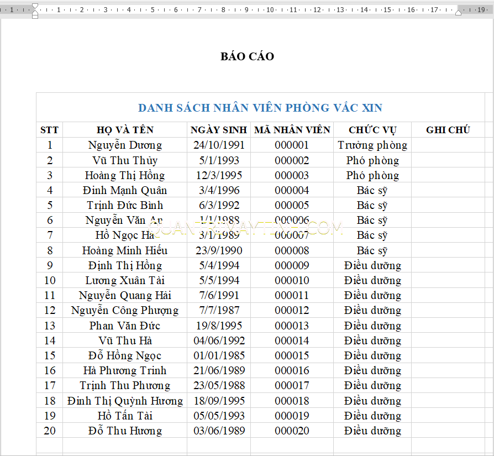The height and width of the screenshot is (456, 494).
Task: Click the name Hoàng Thị Hồng
Action: click(125, 175)
